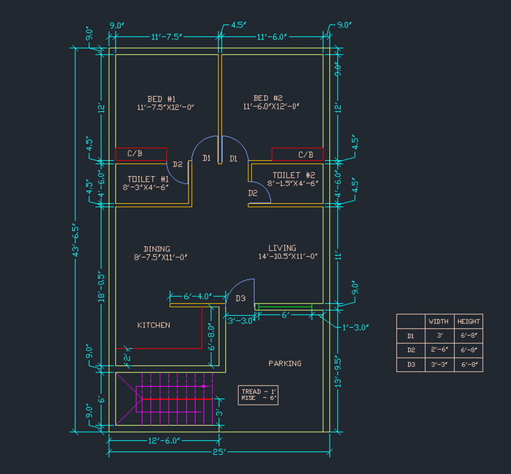Select the 11'-6.0"X12'-0" room size text
Viewport: 511px width, 474px height.
tap(271, 107)
